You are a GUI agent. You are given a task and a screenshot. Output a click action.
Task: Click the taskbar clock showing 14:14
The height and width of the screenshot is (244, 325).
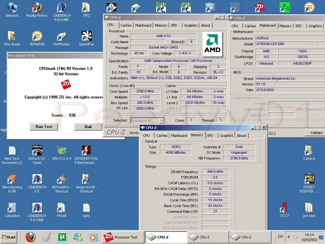point(309,235)
